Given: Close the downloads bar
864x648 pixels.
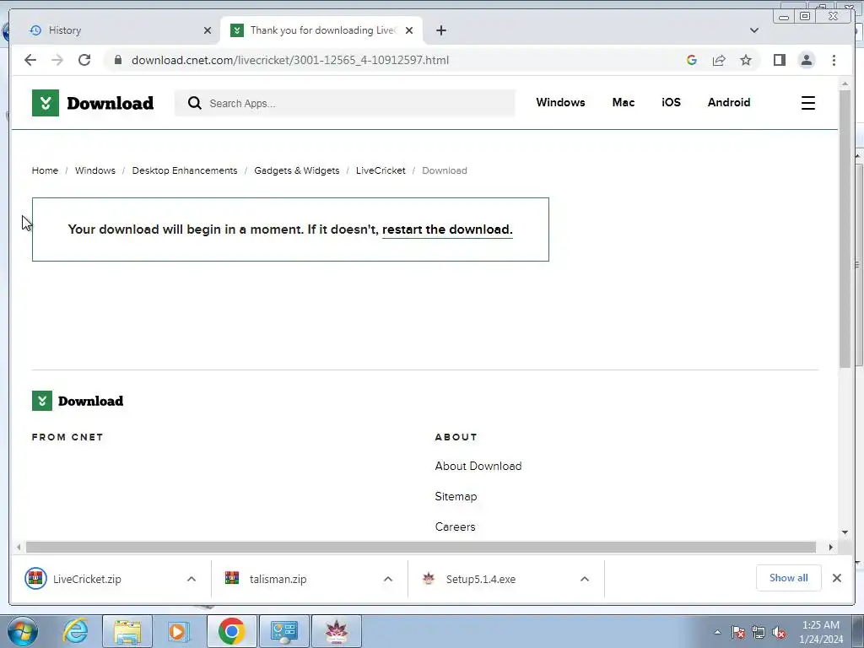Looking at the screenshot, I should (x=836, y=578).
